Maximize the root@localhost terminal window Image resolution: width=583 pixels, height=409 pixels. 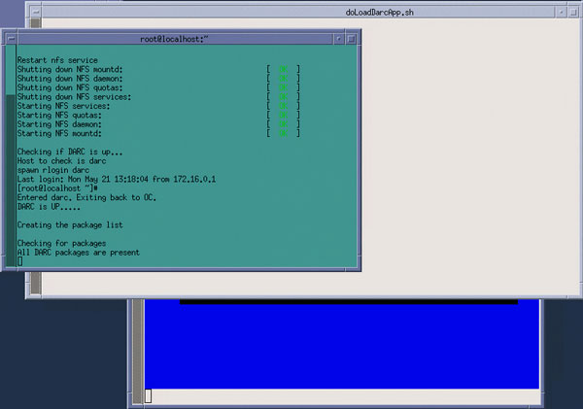[x=352, y=39]
